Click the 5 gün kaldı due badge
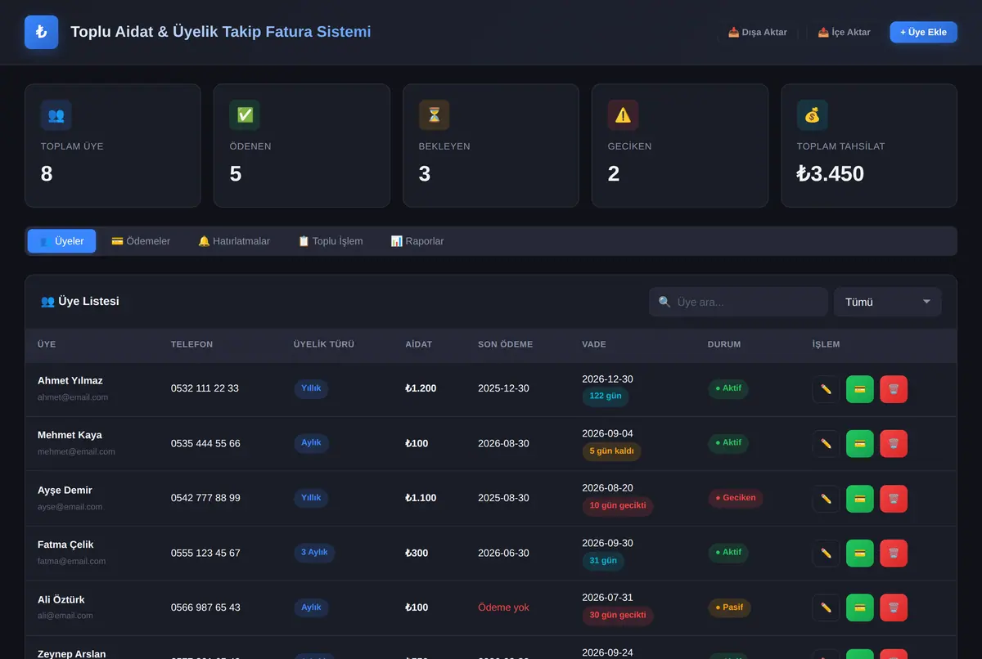The width and height of the screenshot is (982, 659). (611, 451)
